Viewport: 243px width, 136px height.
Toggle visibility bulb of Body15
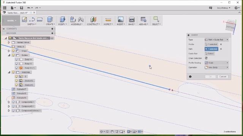pos(16,63)
